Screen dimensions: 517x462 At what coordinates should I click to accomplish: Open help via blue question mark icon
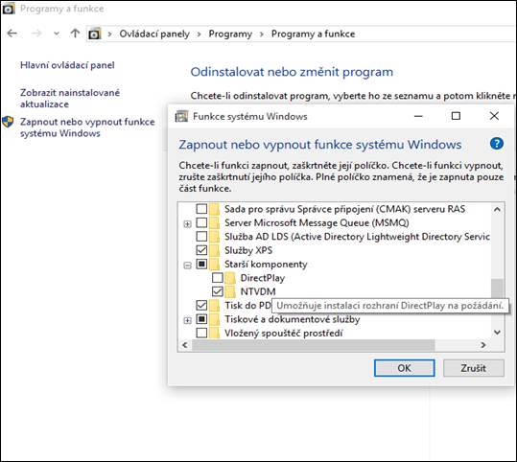pos(497,144)
